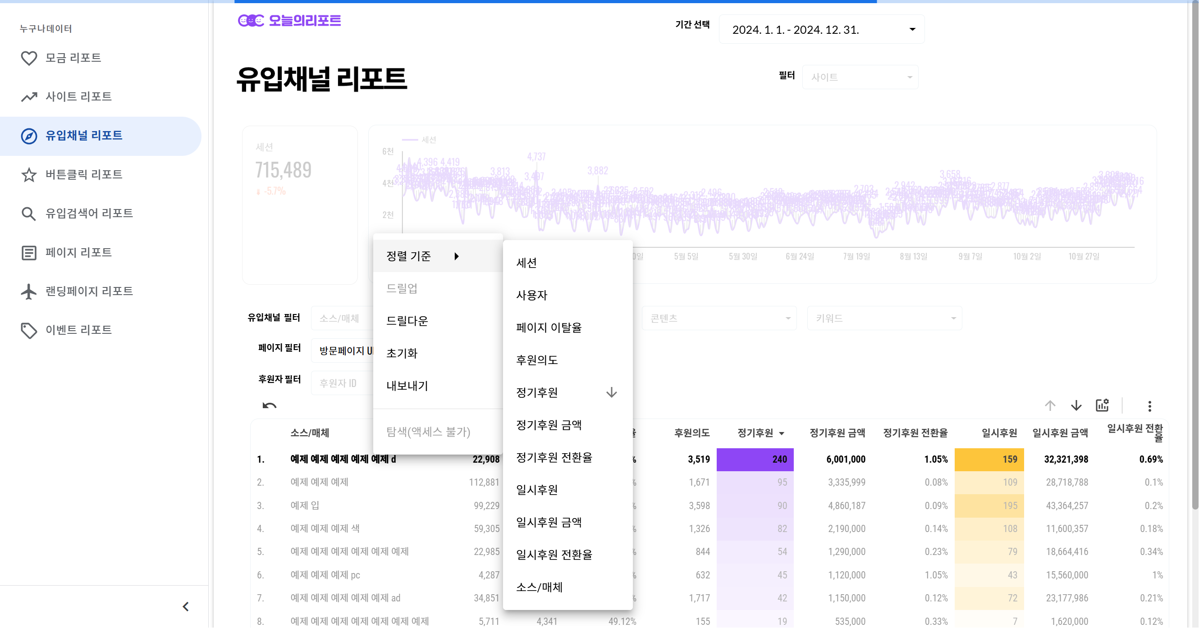The width and height of the screenshot is (1199, 628).
Task: Open the 소스/매체 filter dropdown
Action: [342, 318]
